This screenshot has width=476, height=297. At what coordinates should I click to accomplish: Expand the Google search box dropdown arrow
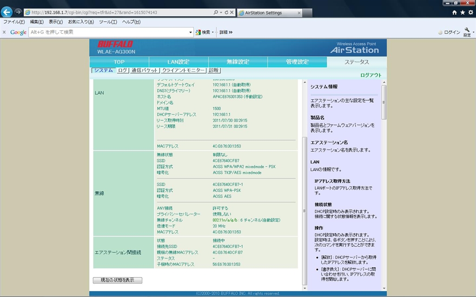point(191,32)
